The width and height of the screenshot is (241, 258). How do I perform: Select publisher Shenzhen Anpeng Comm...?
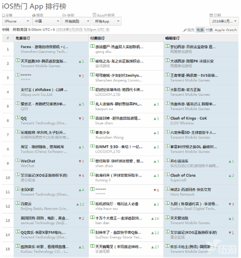(118, 80)
